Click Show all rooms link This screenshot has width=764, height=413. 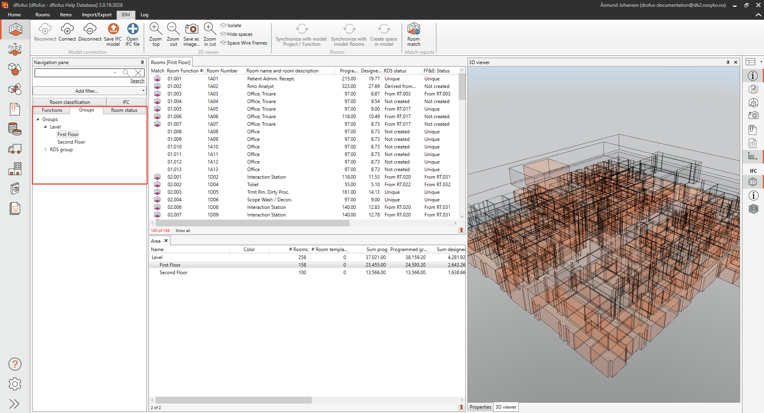coord(183,231)
